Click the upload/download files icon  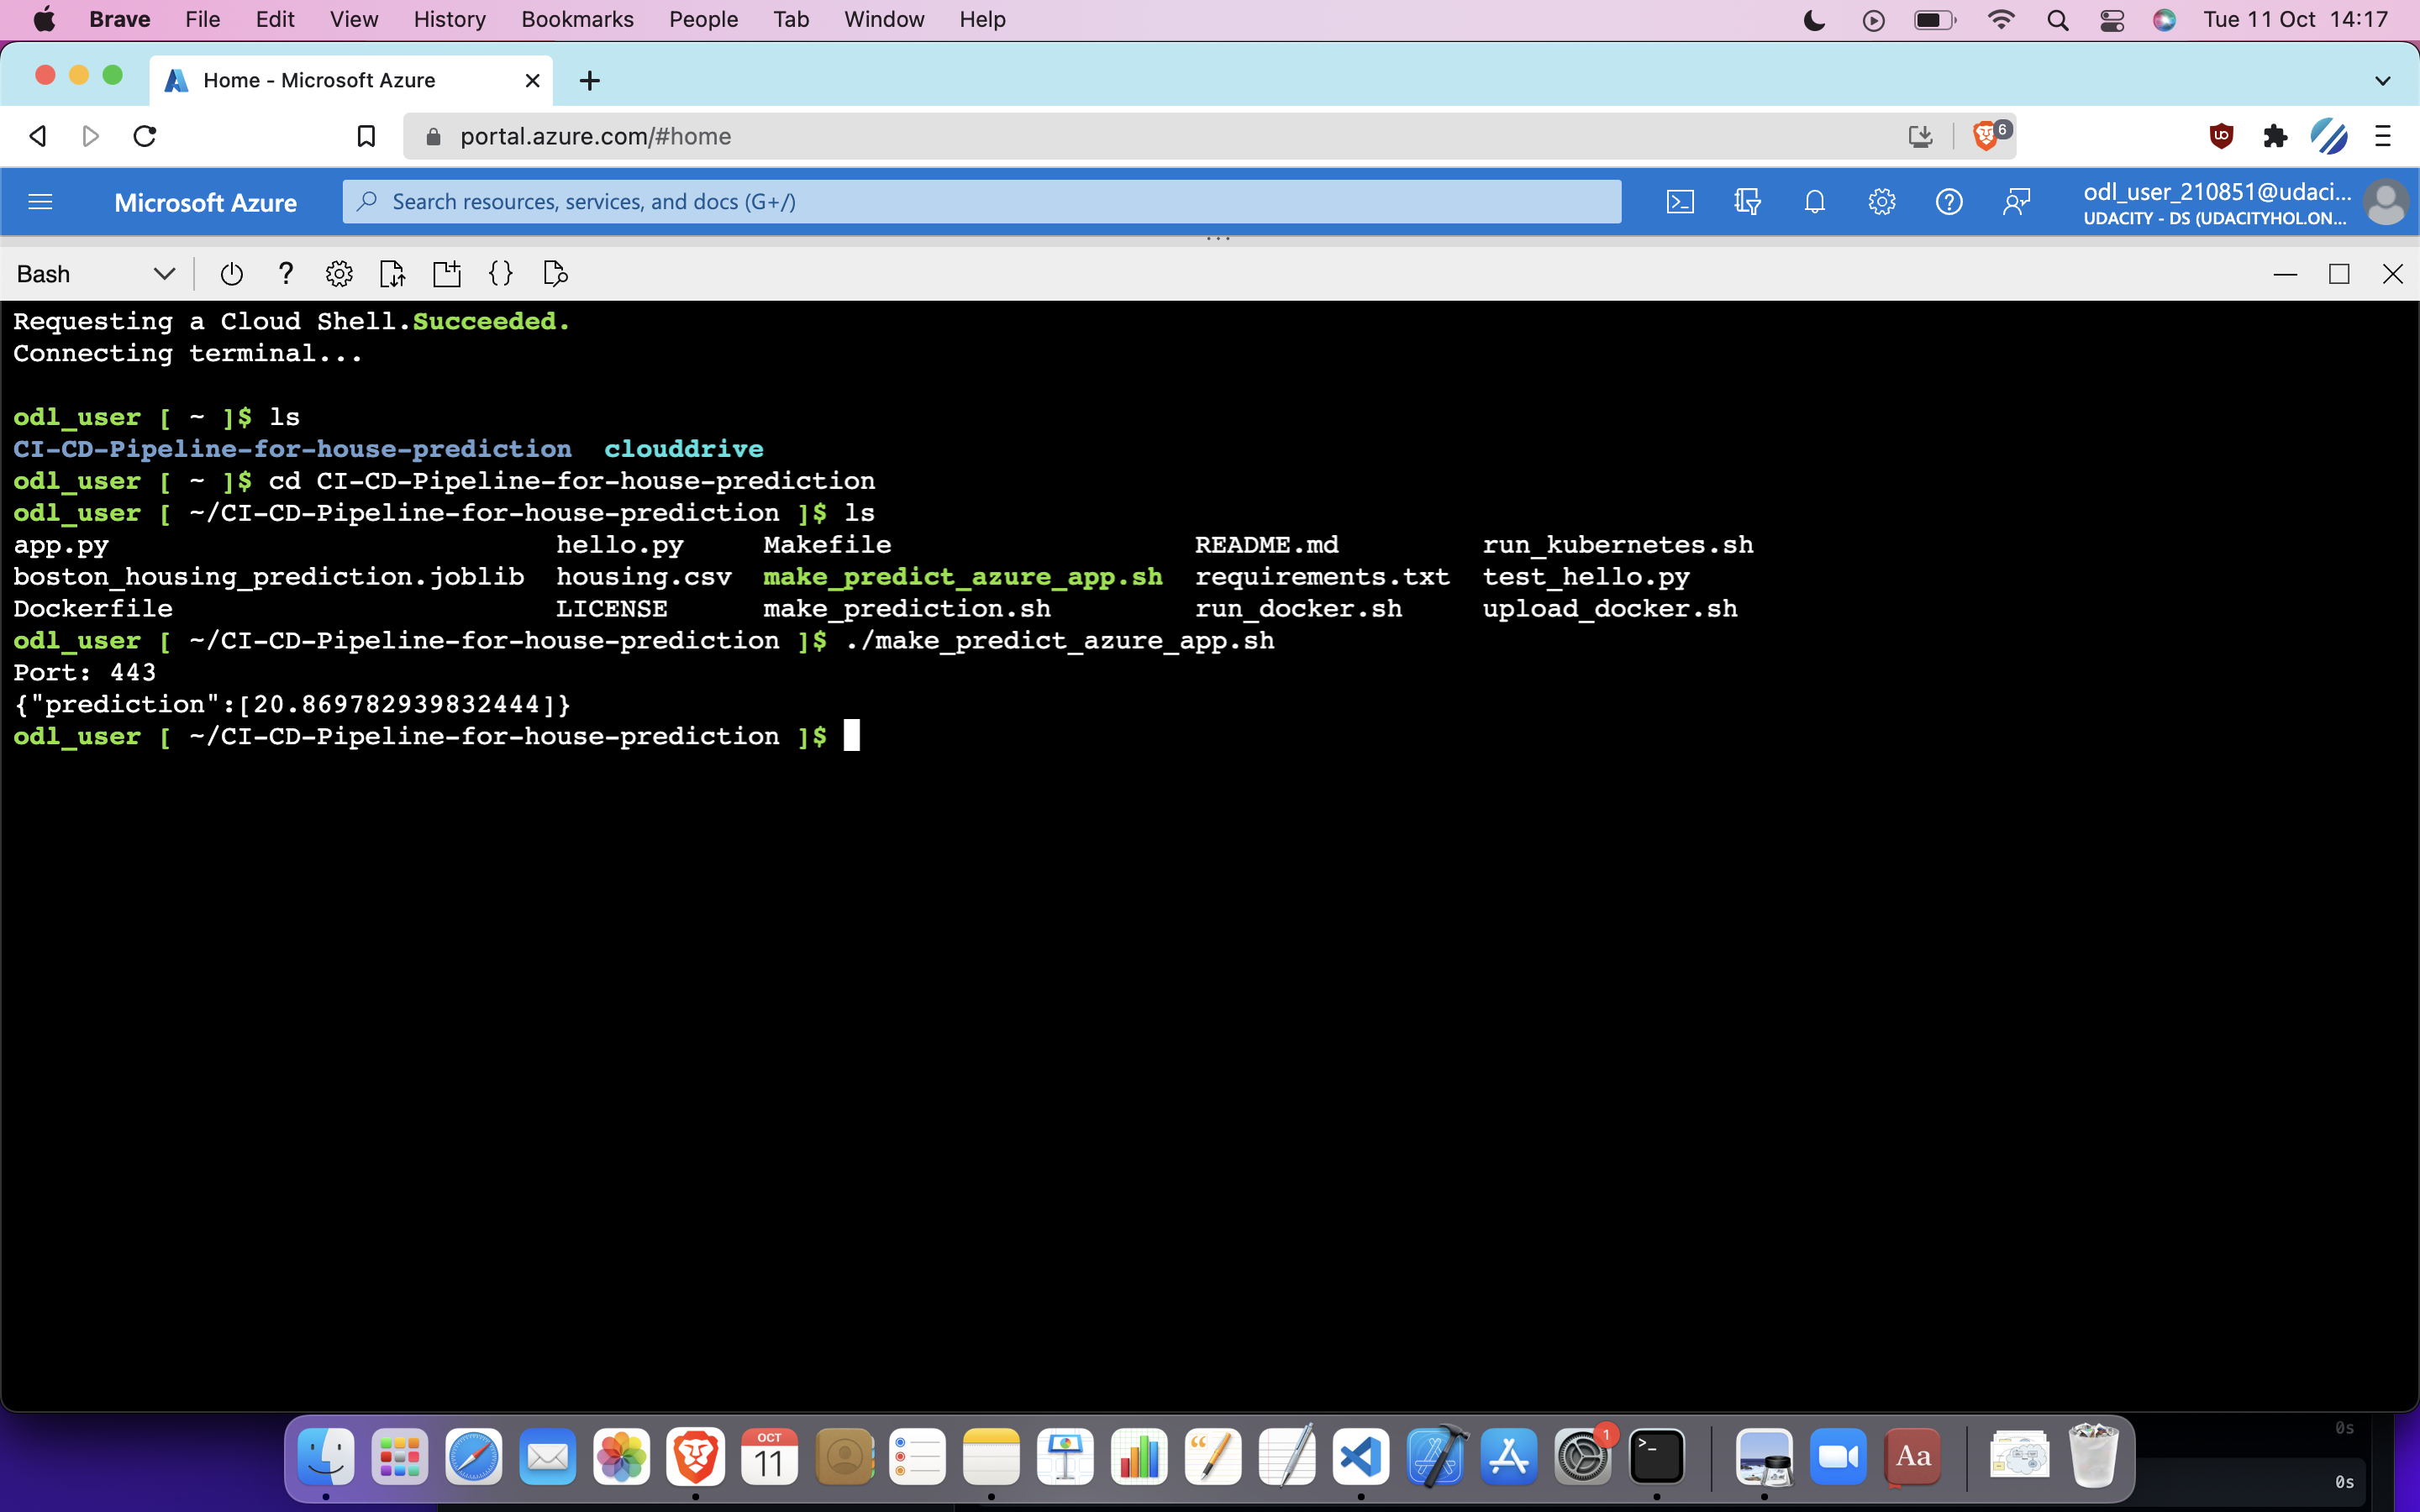392,274
